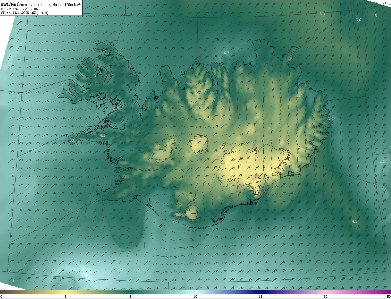The width and height of the screenshot is (391, 299).
Task: Click the 7.5 value label
Action: click(x=382, y=161)
